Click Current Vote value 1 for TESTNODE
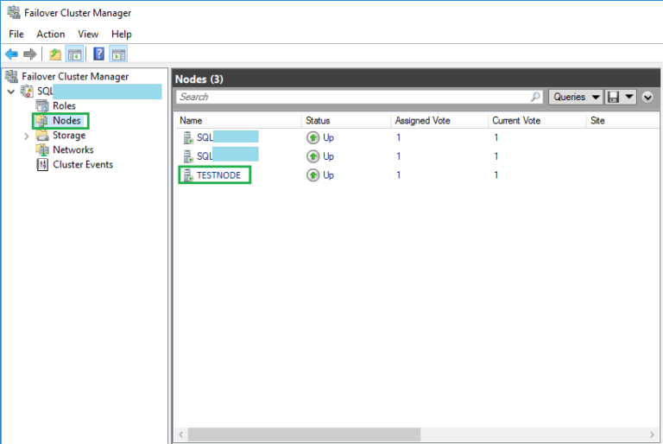Screen dimensions: 663x444 (x=496, y=175)
